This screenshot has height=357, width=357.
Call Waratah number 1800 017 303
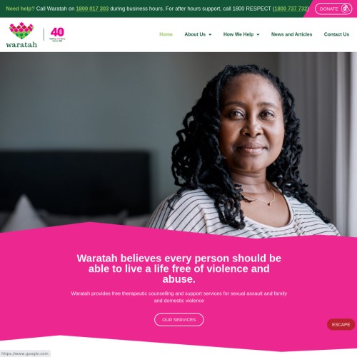point(92,9)
